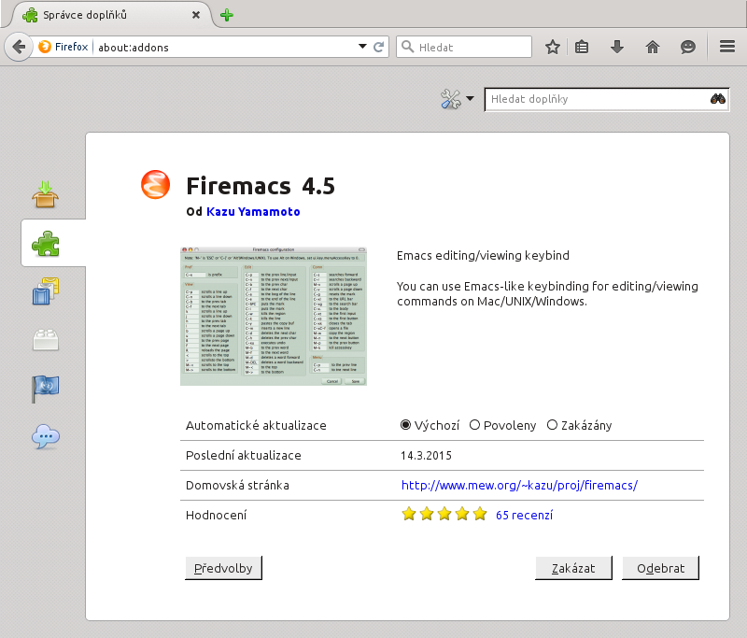Click the 14.3.2015 last update date
Viewport: 747px width, 638px height.
(426, 456)
